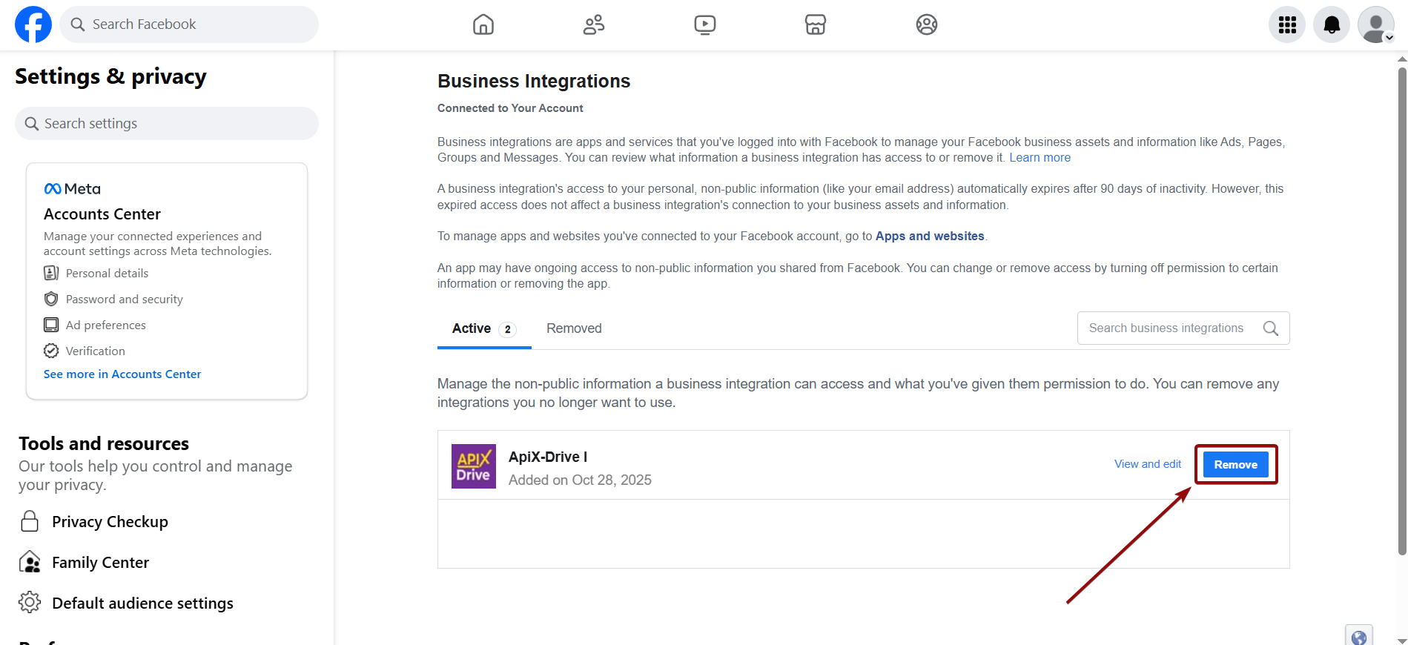Click the ApiX-Drive app logo thumbnail
Image resolution: width=1408 pixels, height=645 pixels.
coord(473,466)
